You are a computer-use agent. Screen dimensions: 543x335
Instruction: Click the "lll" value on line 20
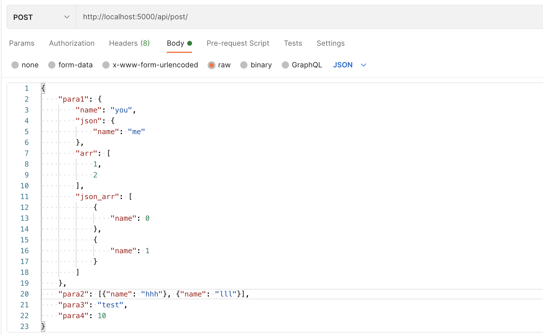click(x=225, y=294)
